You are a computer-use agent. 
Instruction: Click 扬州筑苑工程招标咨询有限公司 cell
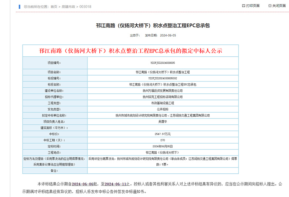[163, 97]
